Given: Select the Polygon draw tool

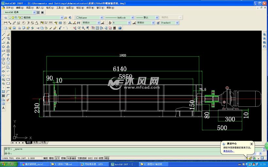Looking at the screenshot, I should 3,47.
